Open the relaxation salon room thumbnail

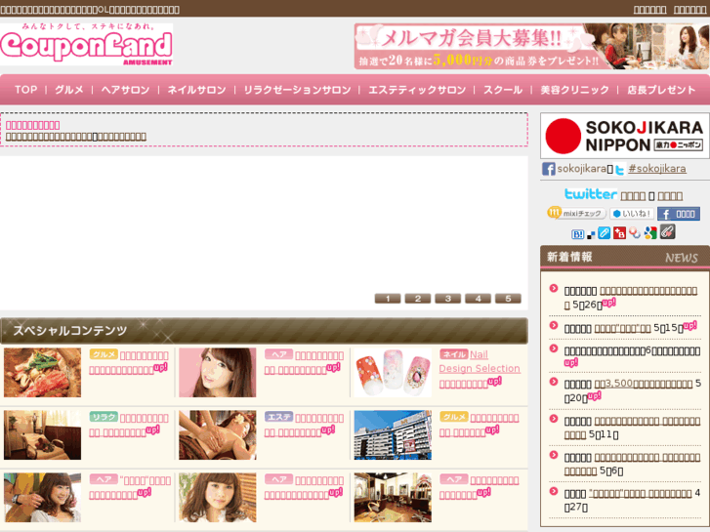[43, 435]
